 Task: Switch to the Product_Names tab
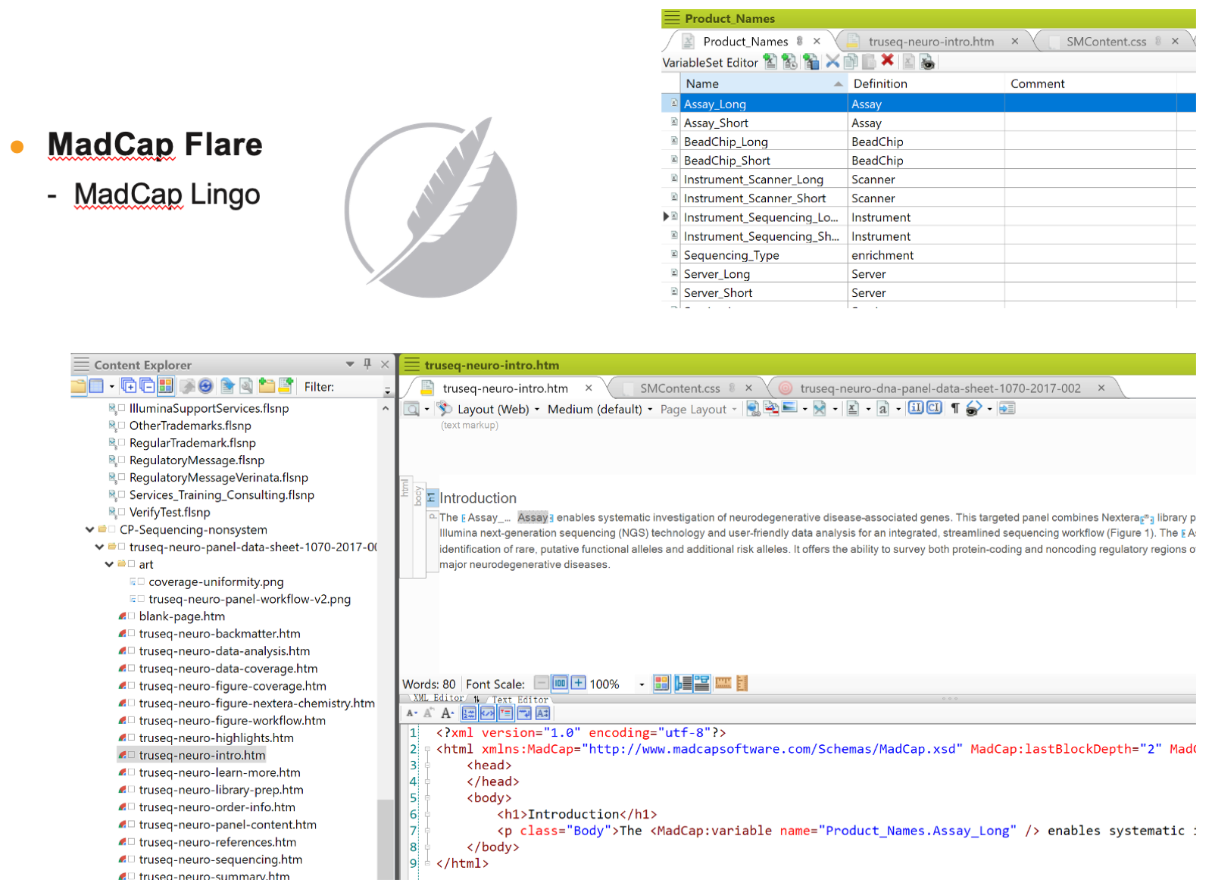(745, 42)
